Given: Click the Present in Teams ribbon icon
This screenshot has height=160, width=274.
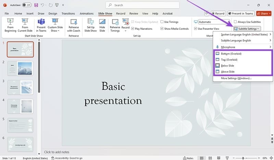Looking at the screenshot, I should [x=41, y=25].
